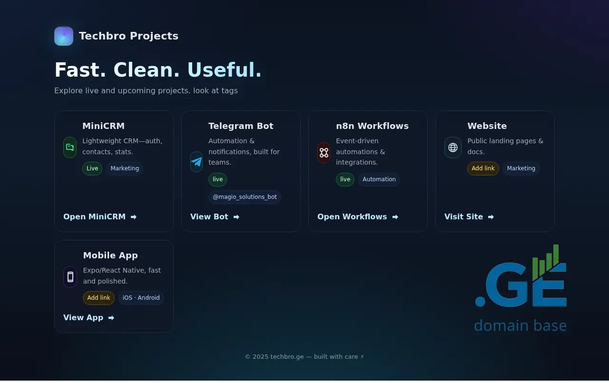Click the iOS · Android tag
The height and width of the screenshot is (383, 609).
click(x=141, y=298)
